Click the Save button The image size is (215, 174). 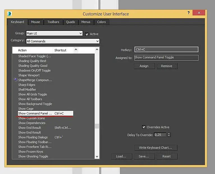(x=144, y=156)
